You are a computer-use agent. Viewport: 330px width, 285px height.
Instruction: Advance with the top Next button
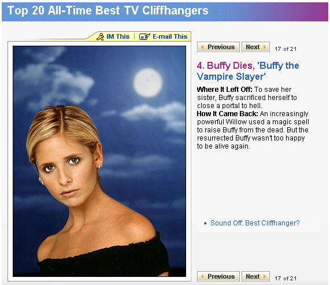pyautogui.click(x=255, y=47)
